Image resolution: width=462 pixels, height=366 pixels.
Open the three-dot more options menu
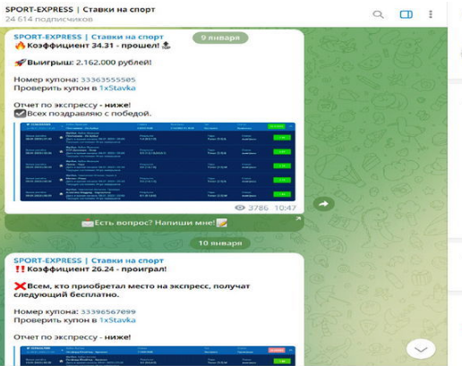[x=431, y=14]
